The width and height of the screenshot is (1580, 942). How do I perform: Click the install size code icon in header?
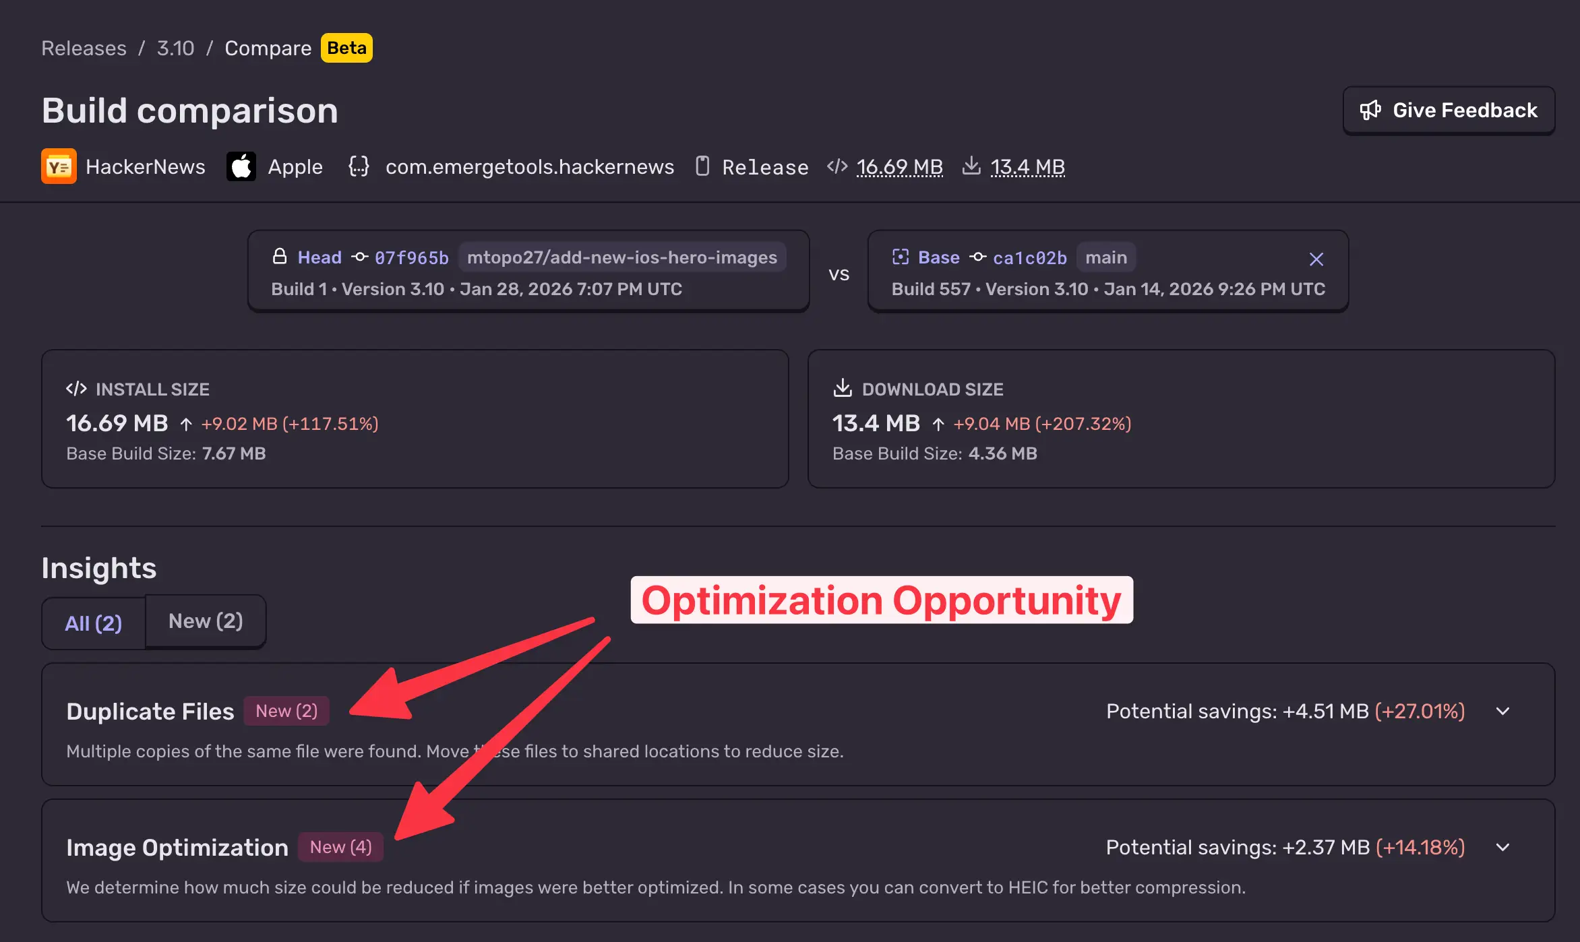pos(837,166)
